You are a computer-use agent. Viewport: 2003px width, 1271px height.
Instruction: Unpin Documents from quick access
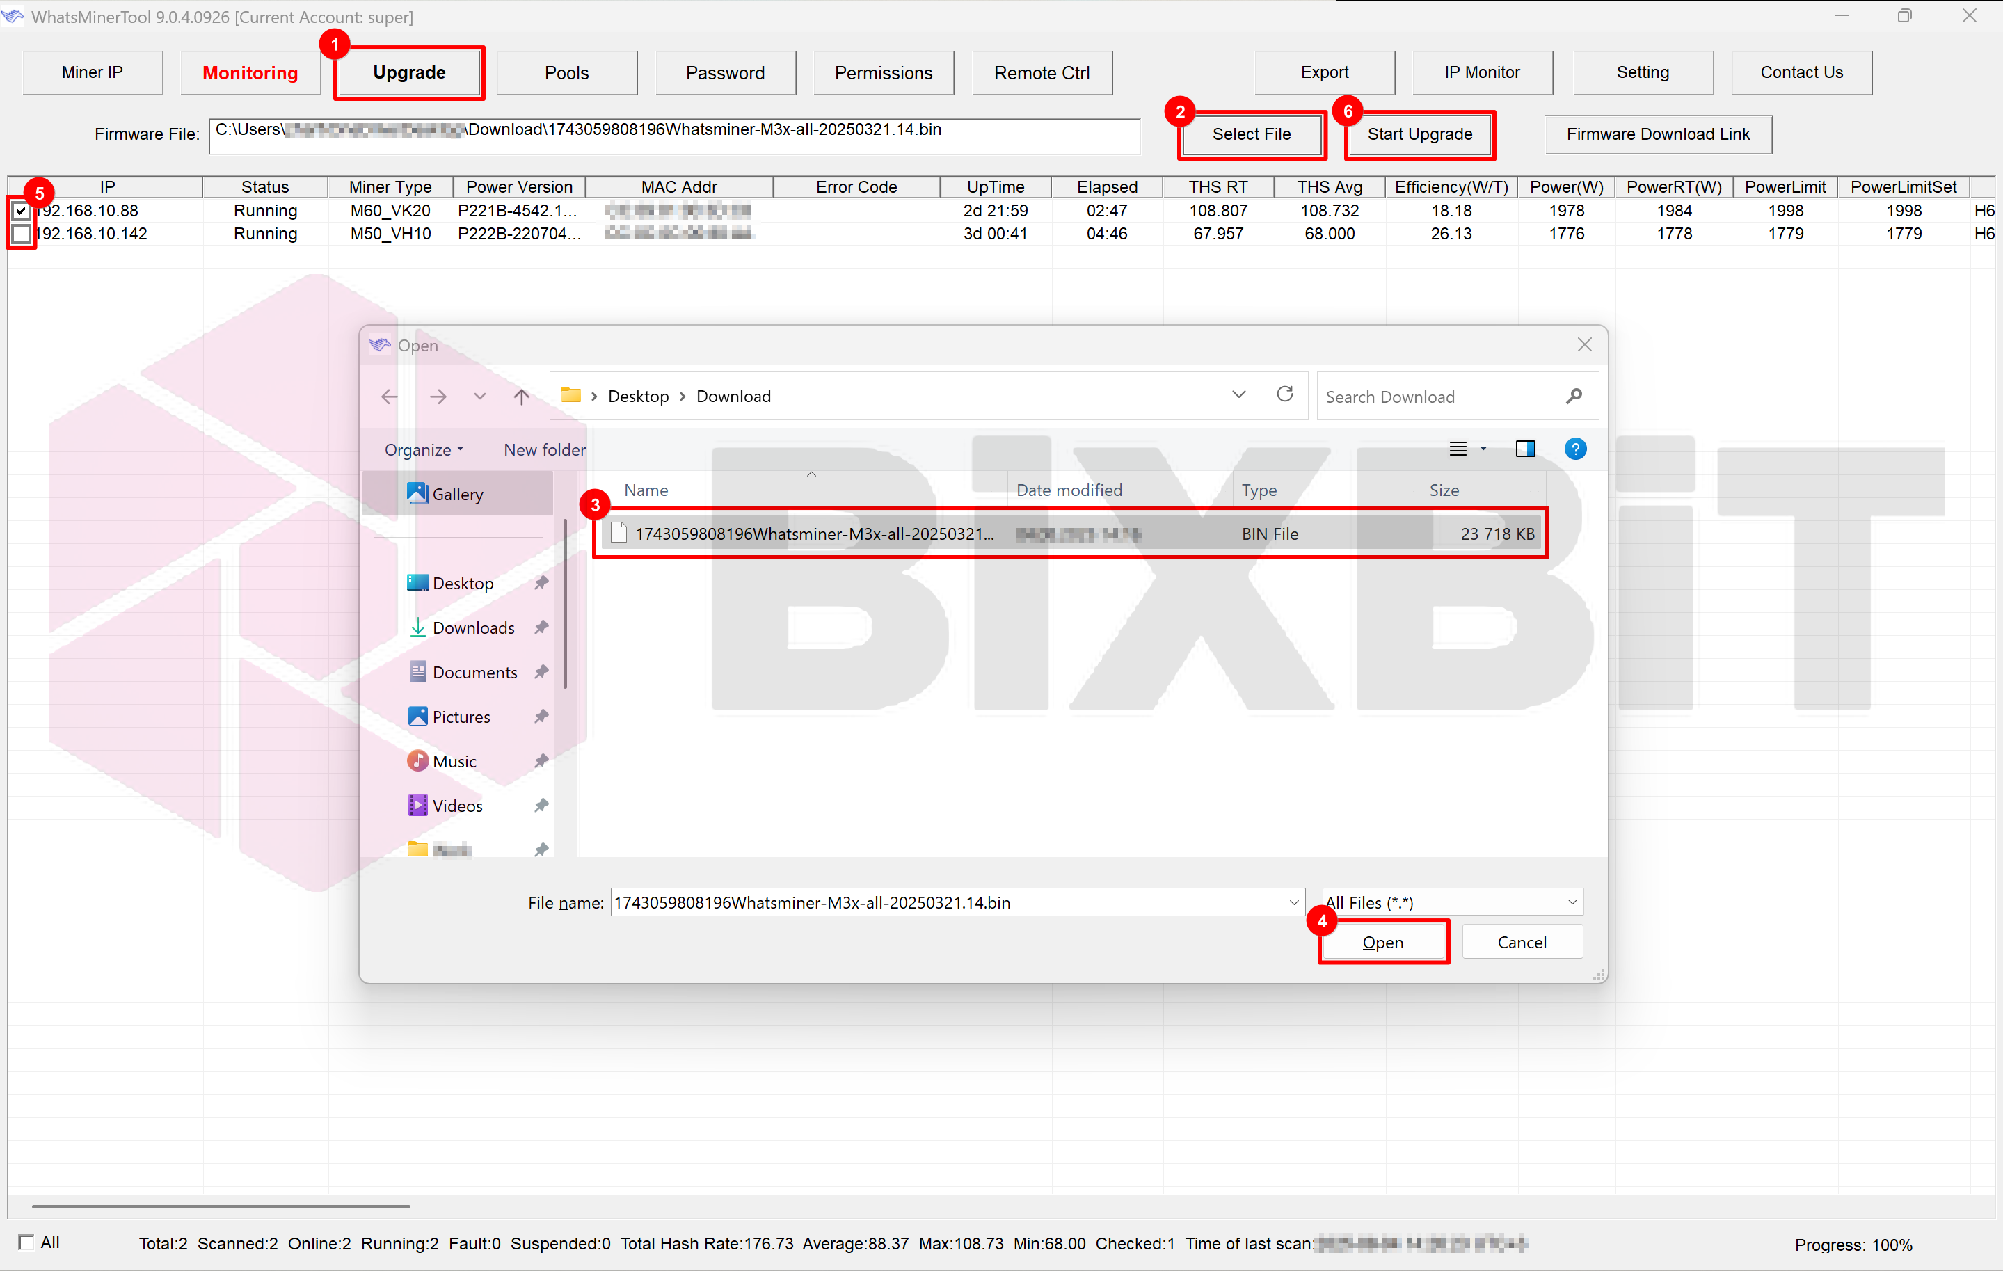click(x=541, y=672)
